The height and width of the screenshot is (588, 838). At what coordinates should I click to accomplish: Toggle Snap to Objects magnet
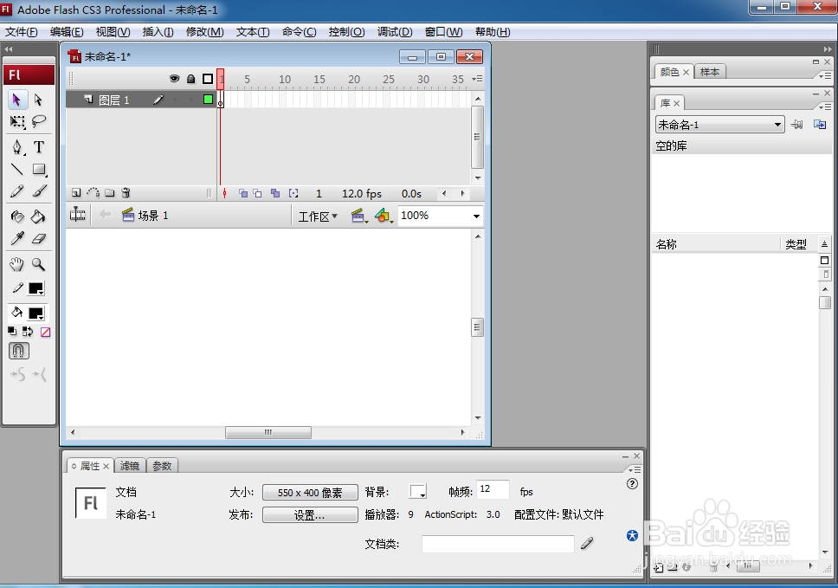tap(19, 351)
